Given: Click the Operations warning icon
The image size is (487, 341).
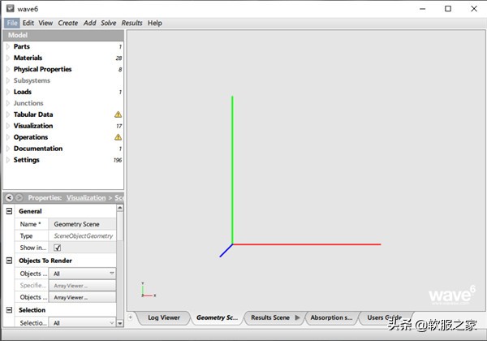Looking at the screenshot, I should [x=118, y=137].
